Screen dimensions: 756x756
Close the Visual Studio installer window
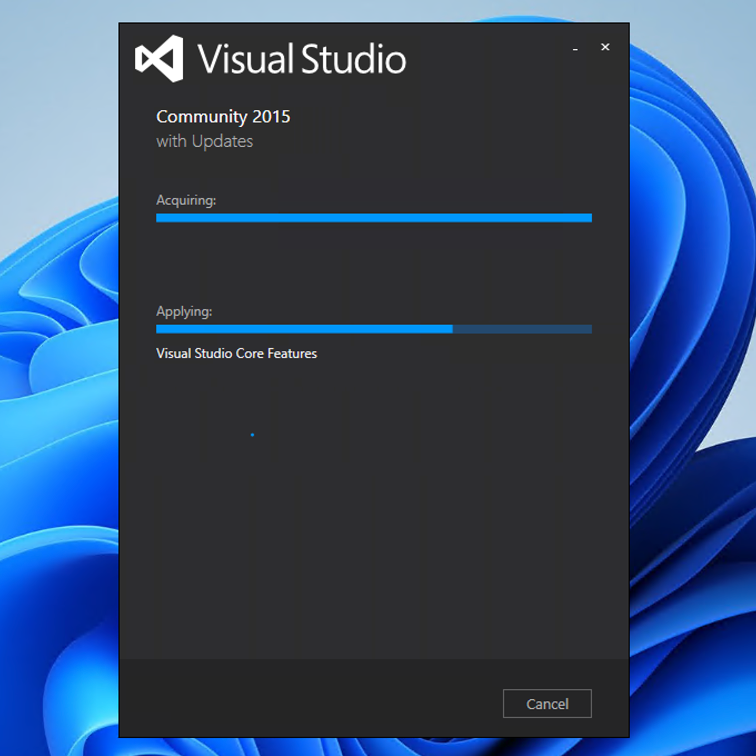click(x=605, y=47)
